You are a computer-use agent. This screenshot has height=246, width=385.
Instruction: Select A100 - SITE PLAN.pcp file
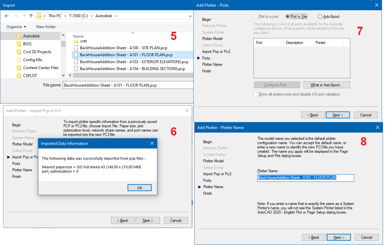click(124, 48)
